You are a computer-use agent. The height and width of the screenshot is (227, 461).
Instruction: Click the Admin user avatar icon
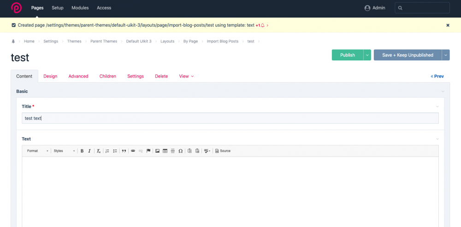(x=367, y=8)
